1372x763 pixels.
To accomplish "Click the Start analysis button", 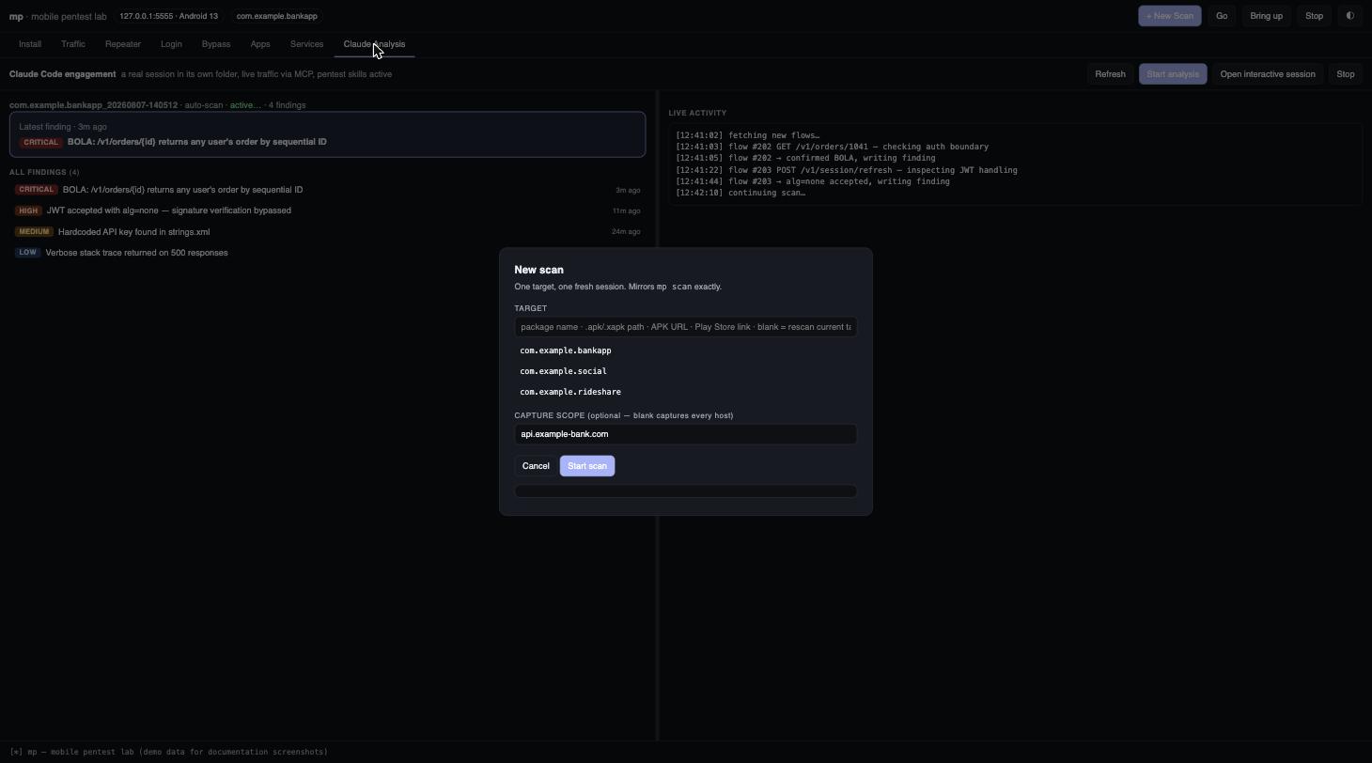I will 1173,74.
